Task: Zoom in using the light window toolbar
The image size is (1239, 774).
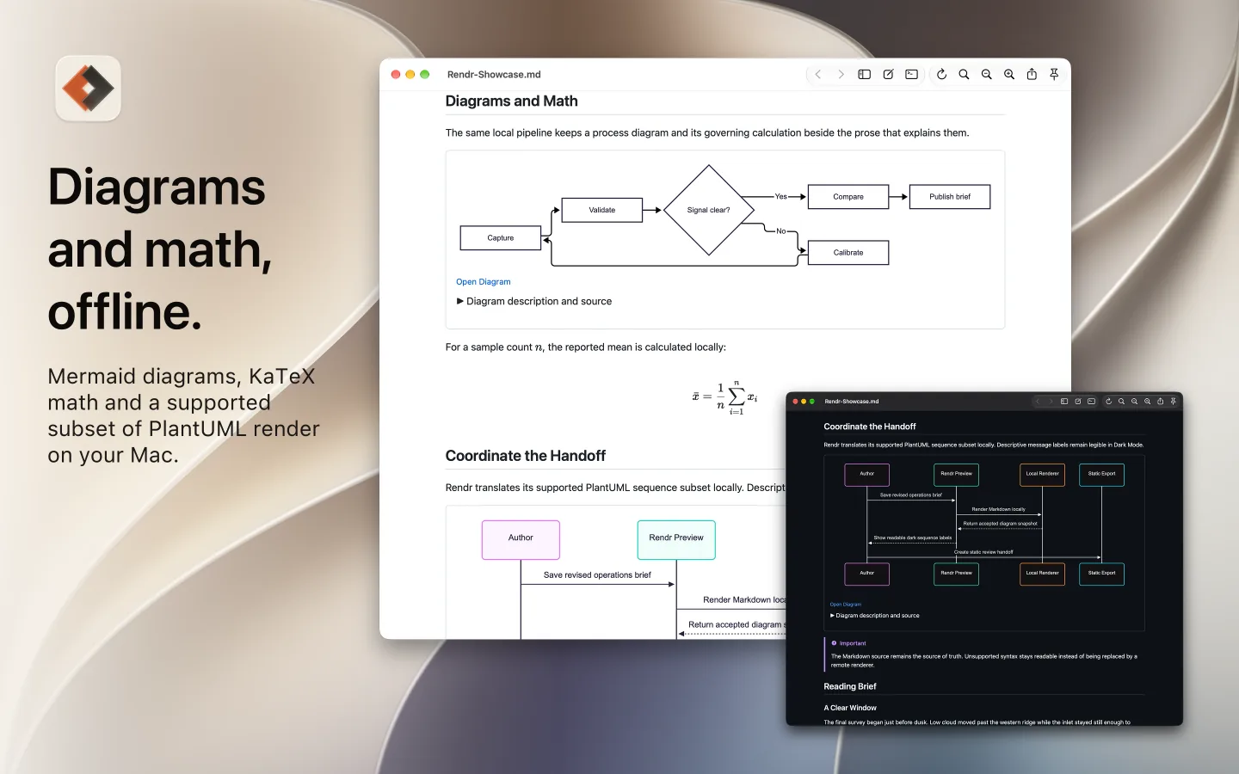Action: pos(1009,75)
